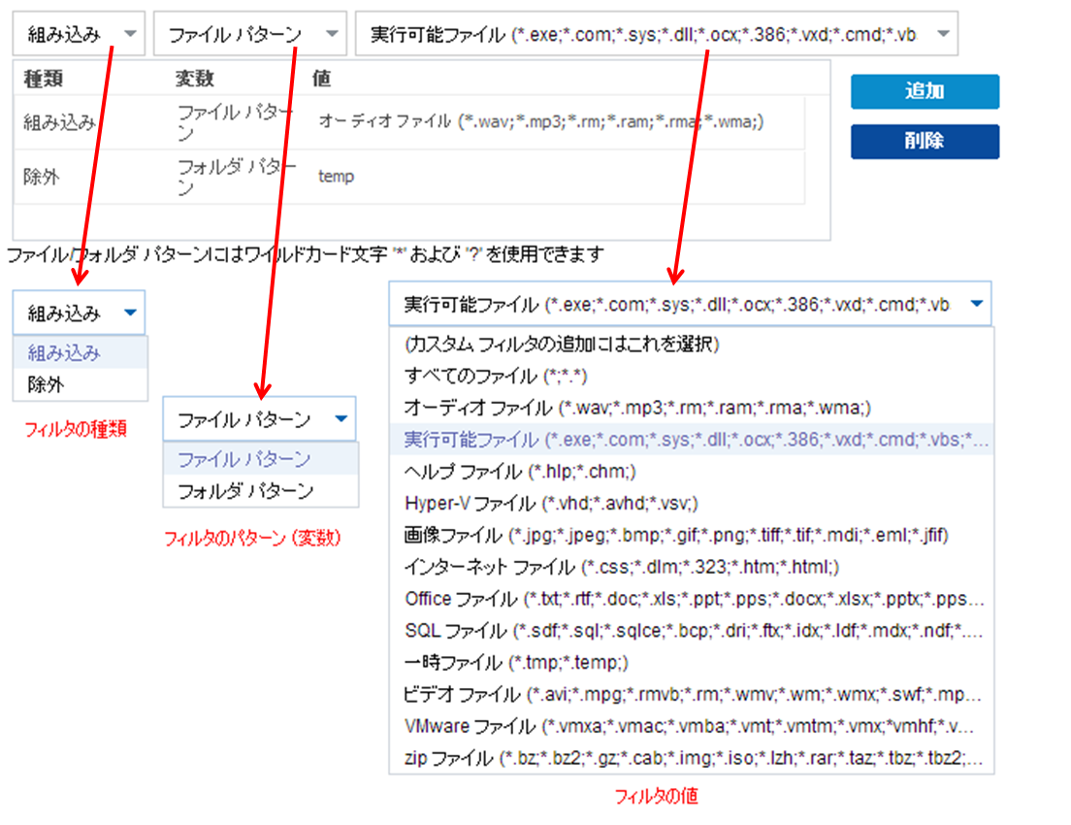This screenshot has height=825, width=1071.
Task: Click the 追加 (Add) button
Action: coord(924,91)
